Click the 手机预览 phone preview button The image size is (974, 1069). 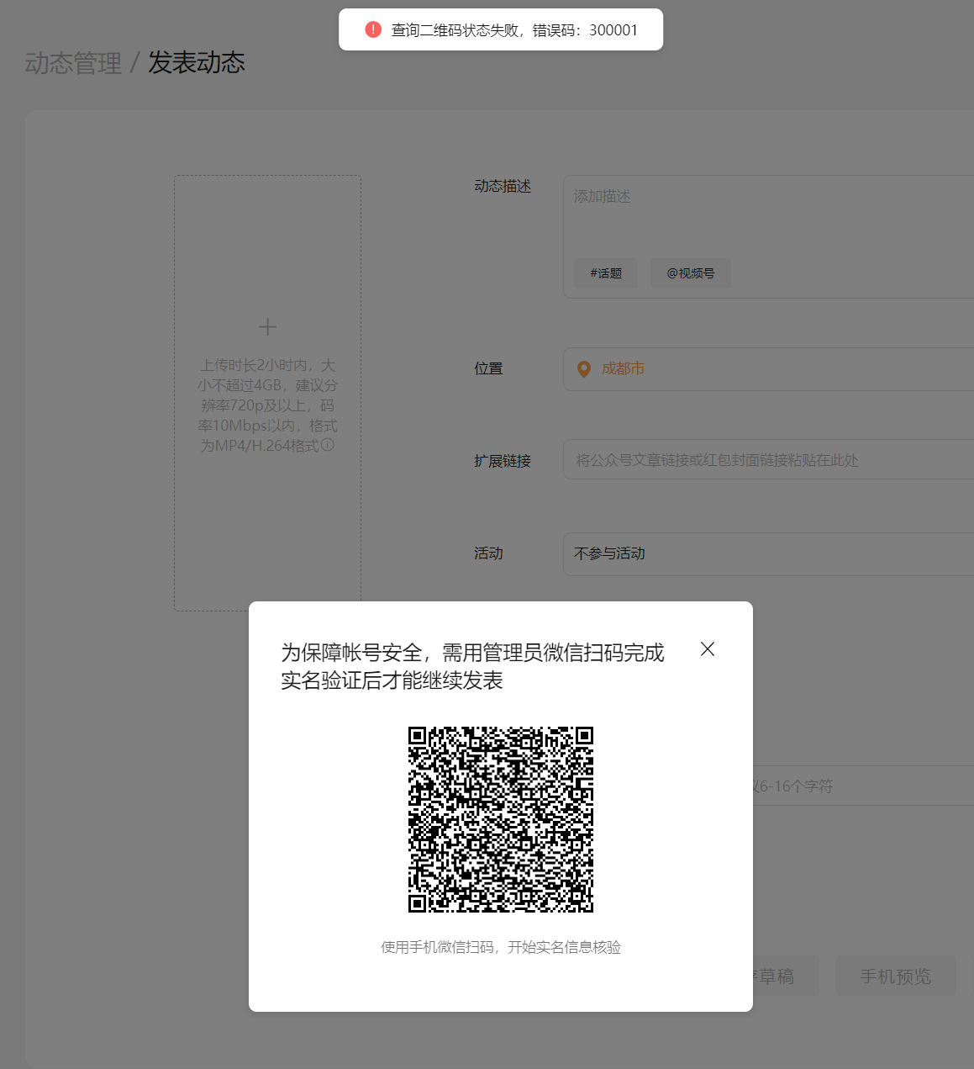pyautogui.click(x=896, y=976)
